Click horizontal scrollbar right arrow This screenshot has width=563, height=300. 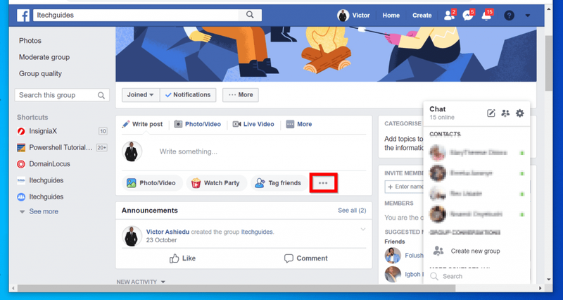[540, 288]
